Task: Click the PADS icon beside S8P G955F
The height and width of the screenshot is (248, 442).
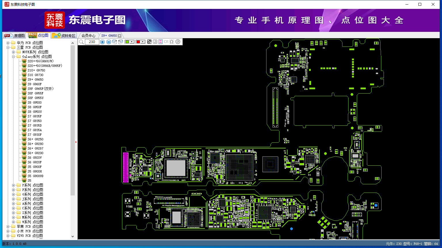Action: (24, 93)
